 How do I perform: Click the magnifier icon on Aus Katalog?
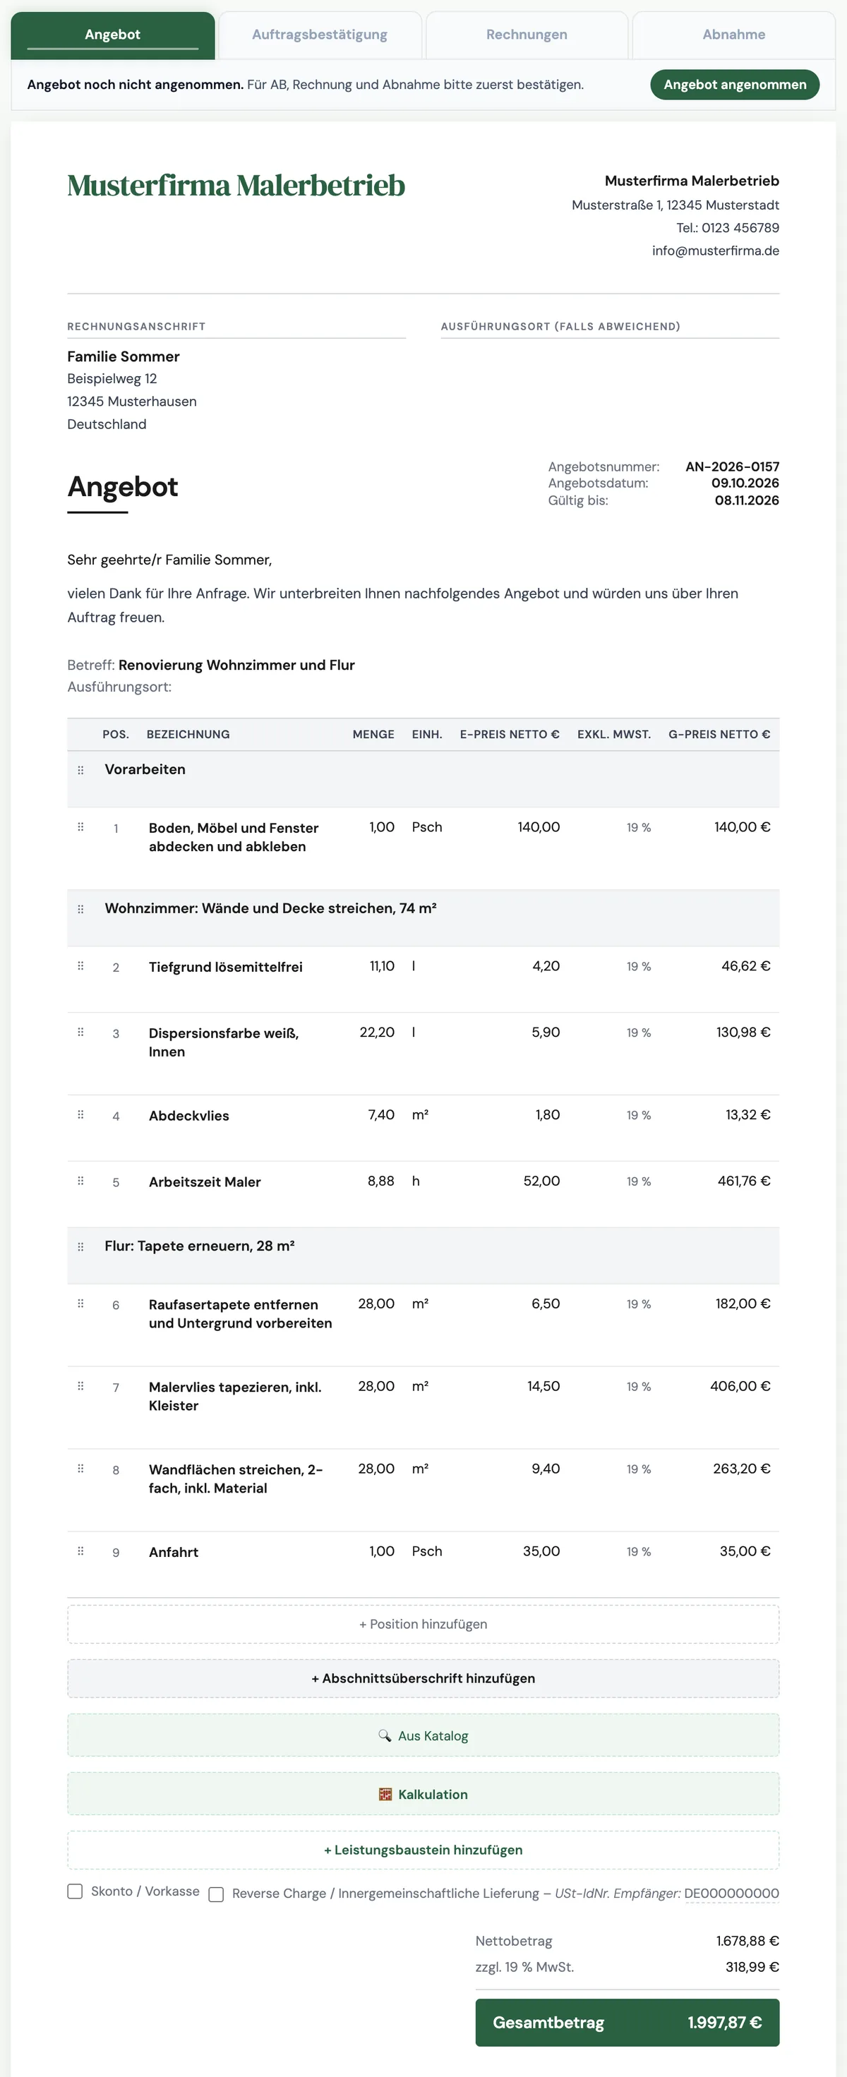point(385,1735)
